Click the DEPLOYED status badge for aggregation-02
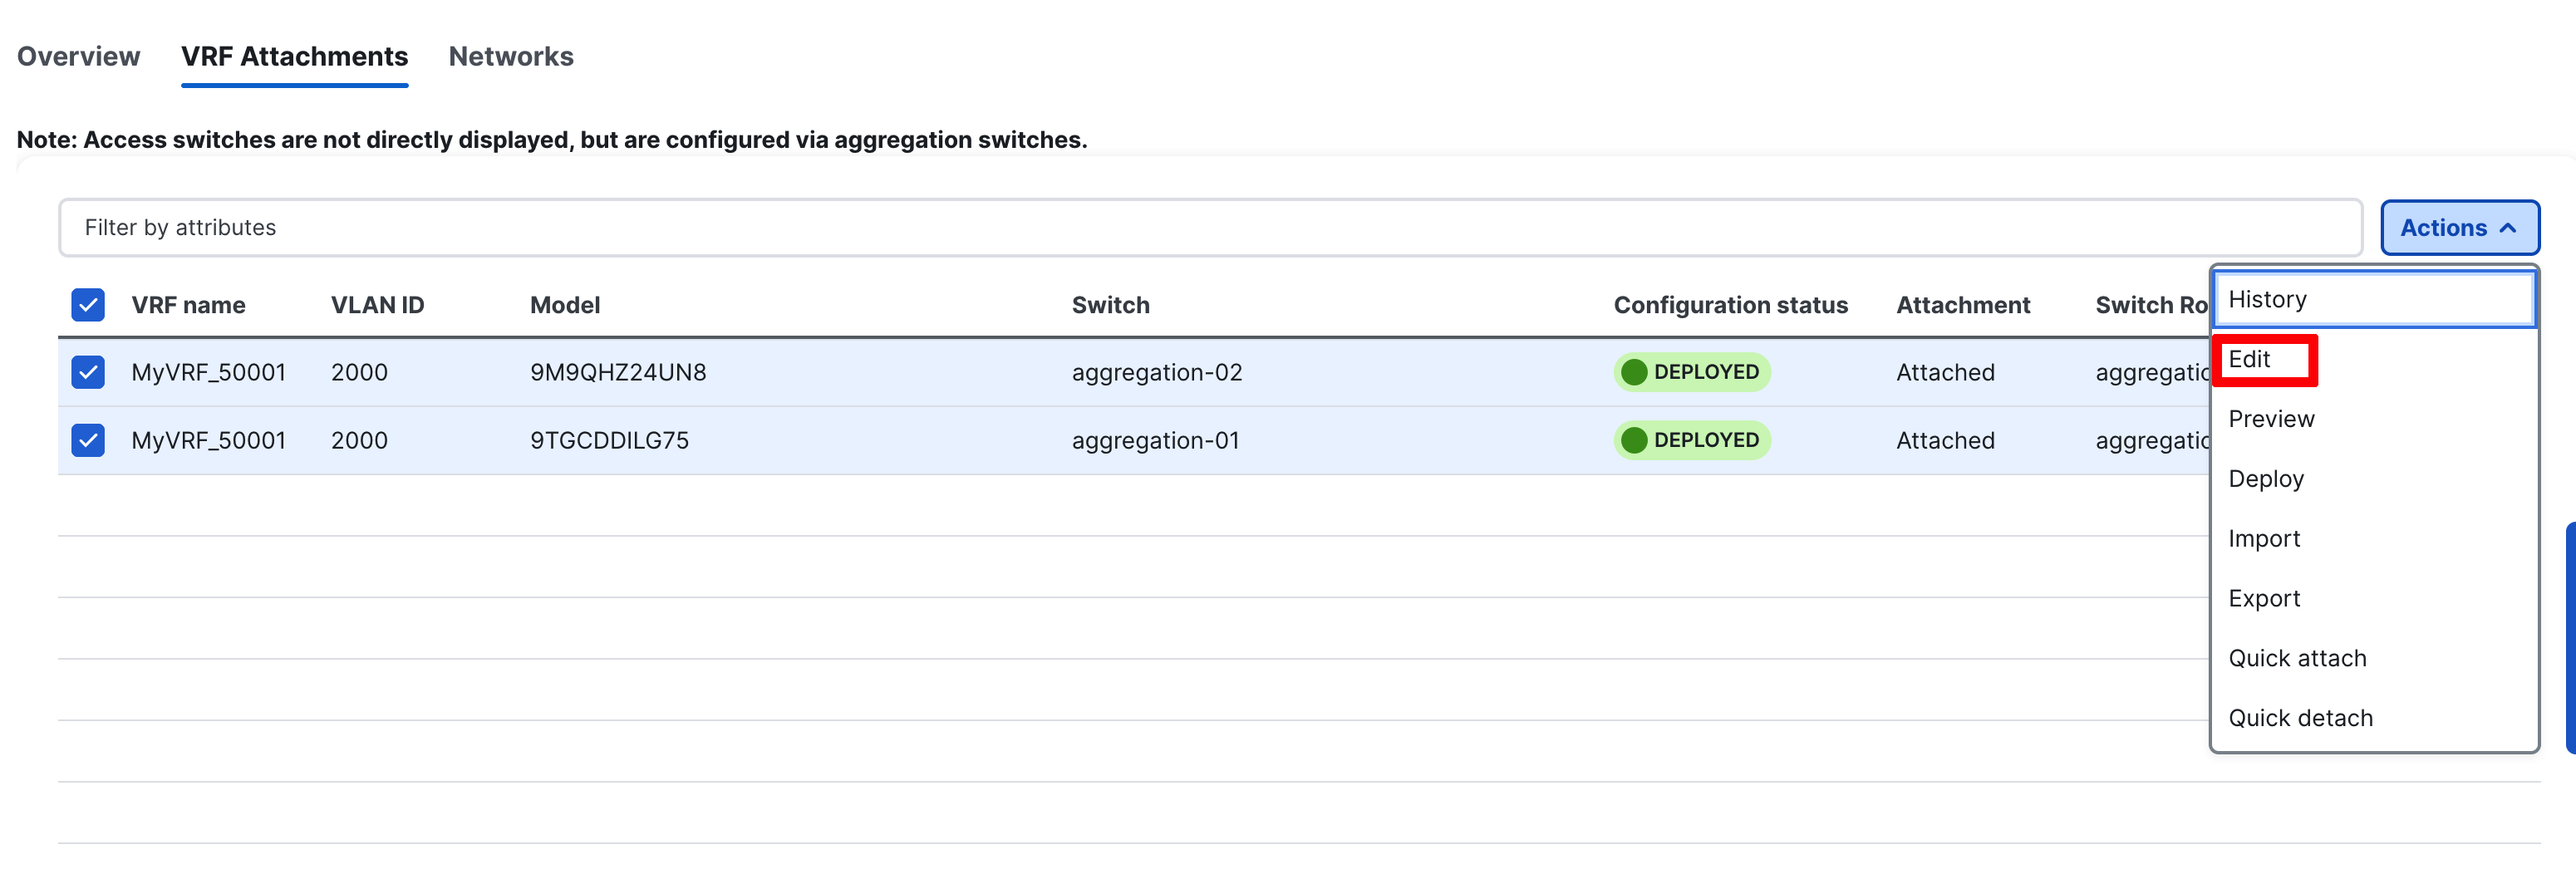Image resolution: width=2576 pixels, height=874 pixels. [x=1692, y=372]
